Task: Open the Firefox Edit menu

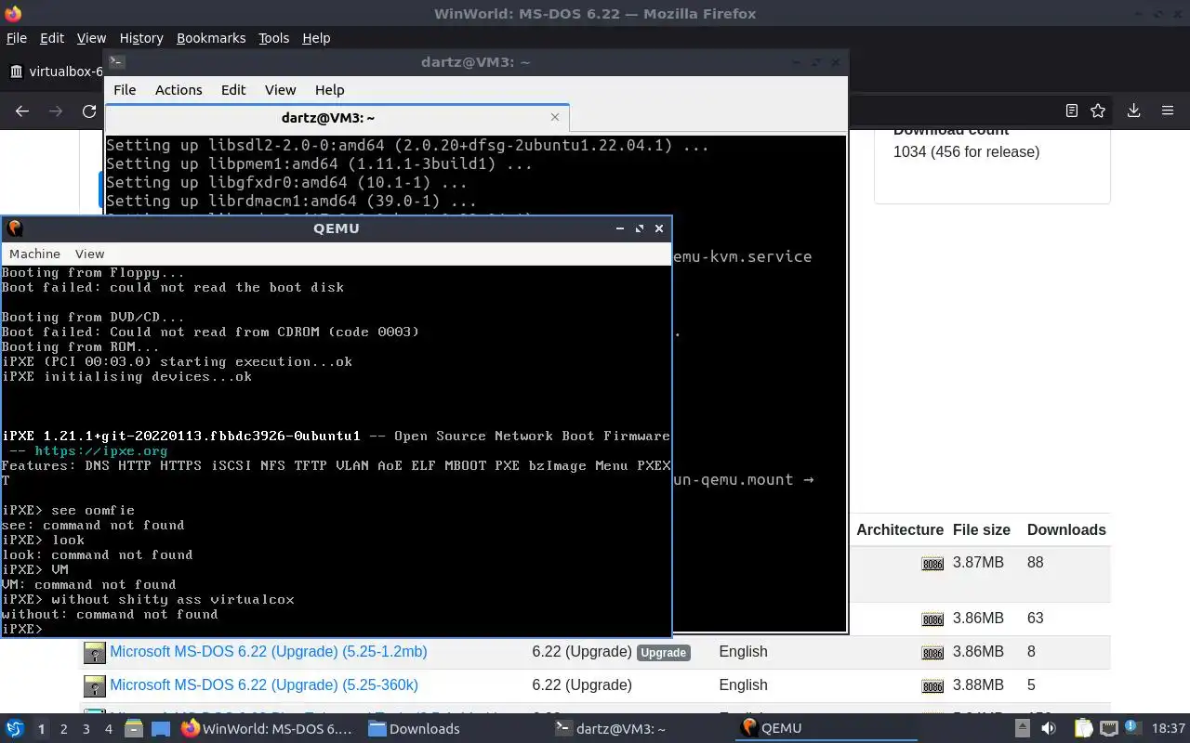Action: [x=52, y=38]
